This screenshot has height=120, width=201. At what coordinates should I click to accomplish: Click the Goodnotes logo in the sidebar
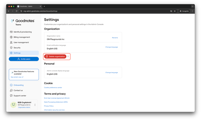pyautogui.click(x=23, y=21)
